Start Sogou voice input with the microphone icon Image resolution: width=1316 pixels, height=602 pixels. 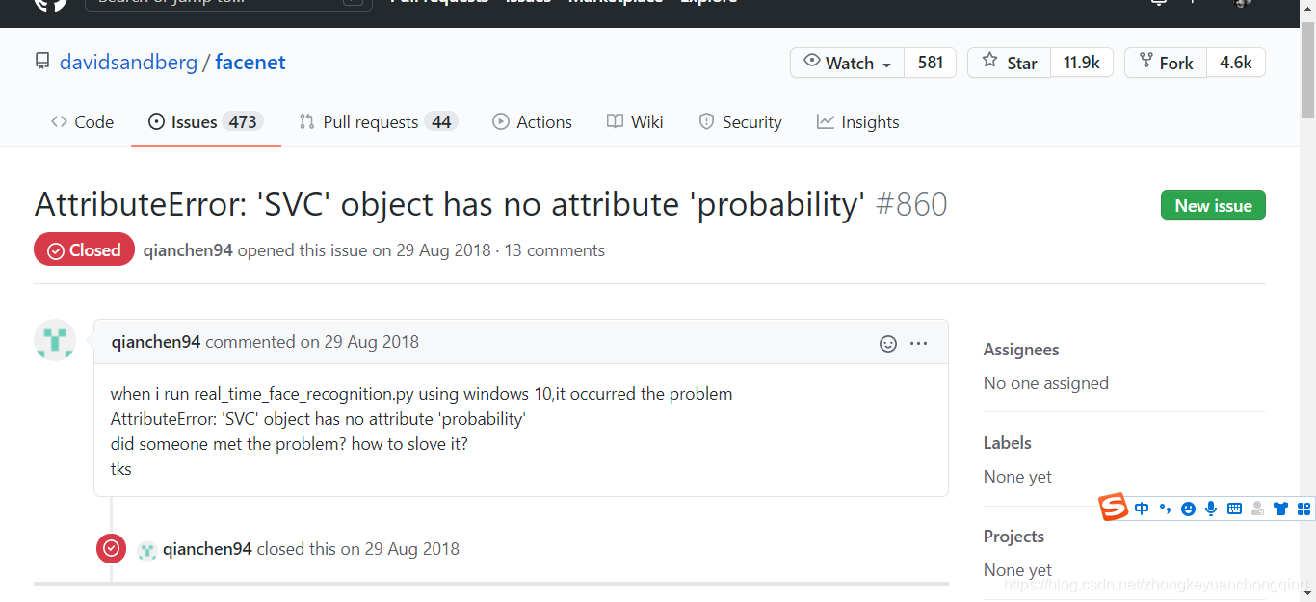pyautogui.click(x=1211, y=508)
